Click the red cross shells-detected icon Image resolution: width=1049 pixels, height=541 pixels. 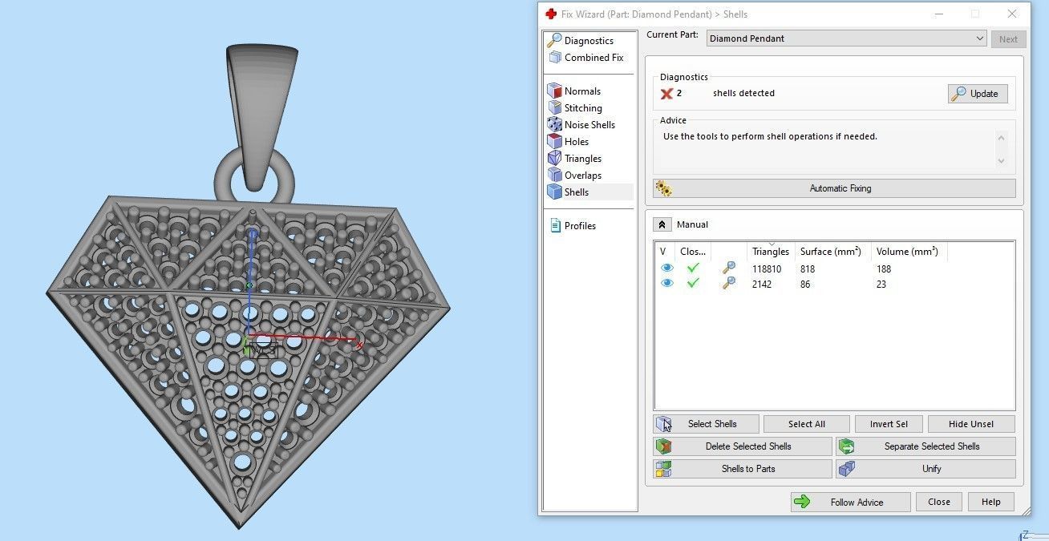[666, 94]
